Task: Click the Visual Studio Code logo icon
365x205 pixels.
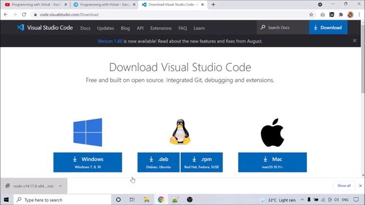Action: pos(21,27)
